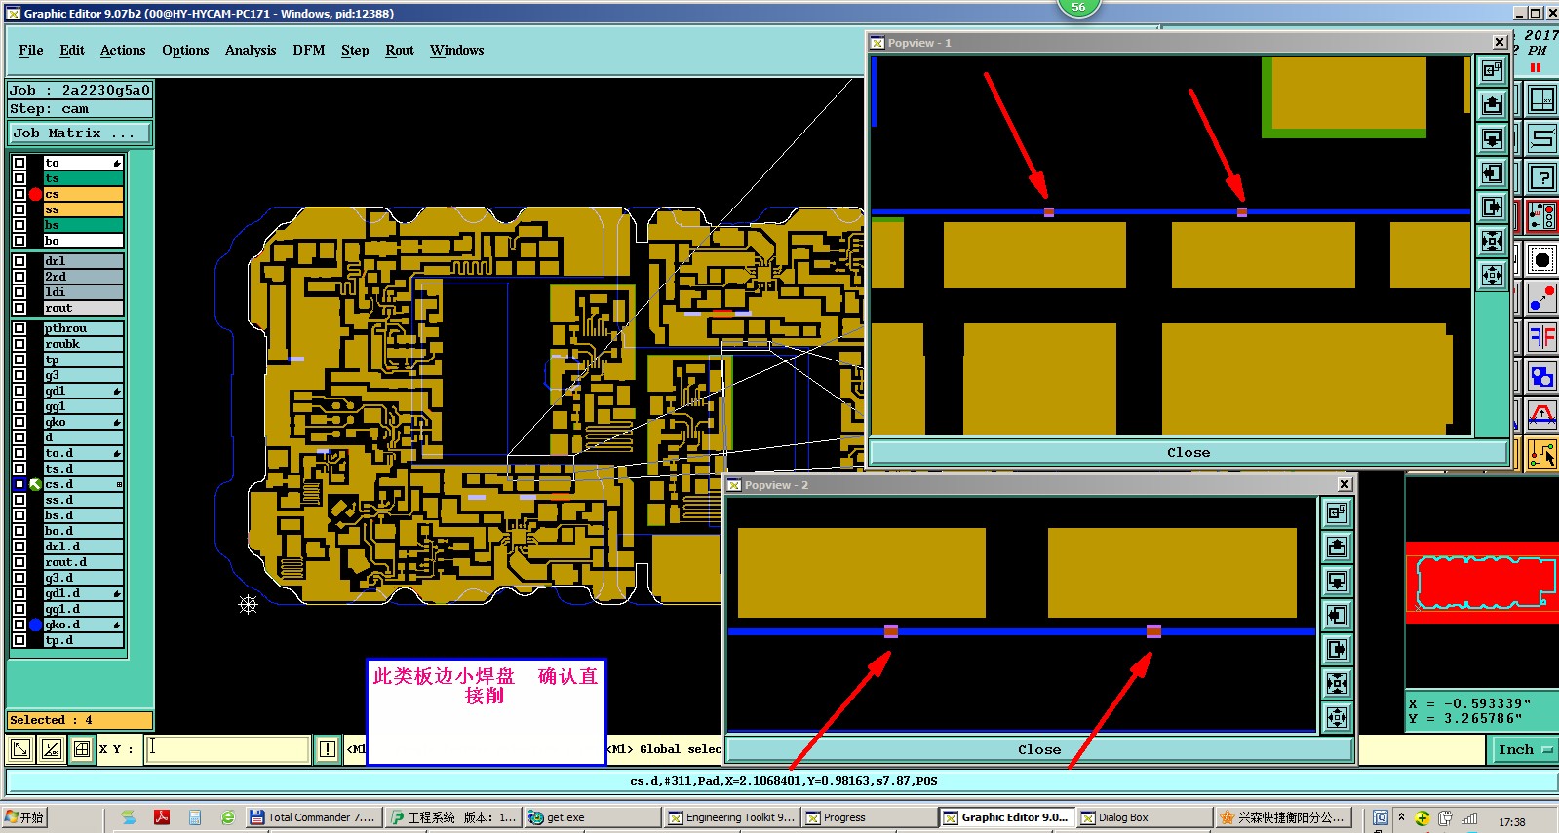Image resolution: width=1559 pixels, height=833 pixels.
Task: Open the Windows menu
Action: pos(456,50)
